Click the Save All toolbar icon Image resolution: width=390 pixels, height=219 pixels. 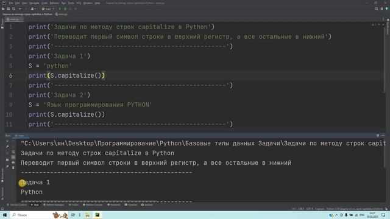8,9
